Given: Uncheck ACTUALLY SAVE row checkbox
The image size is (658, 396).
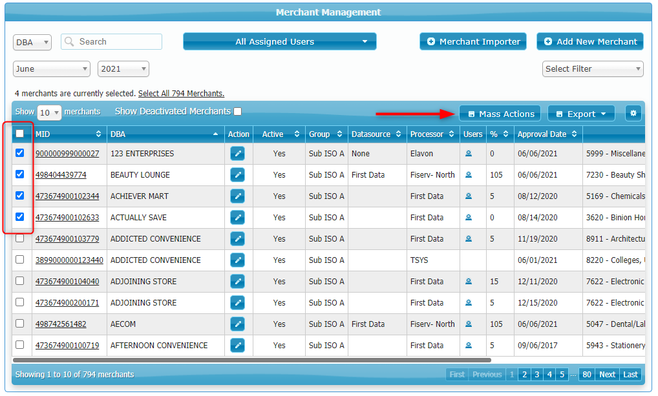Looking at the screenshot, I should 20,217.
